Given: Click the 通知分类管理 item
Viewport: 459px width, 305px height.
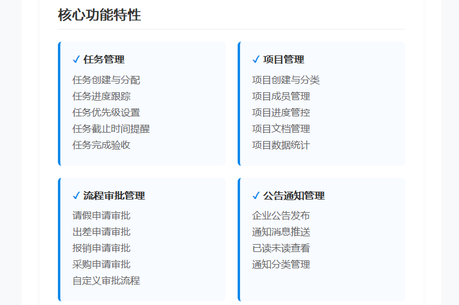Looking at the screenshot, I should click(281, 265).
